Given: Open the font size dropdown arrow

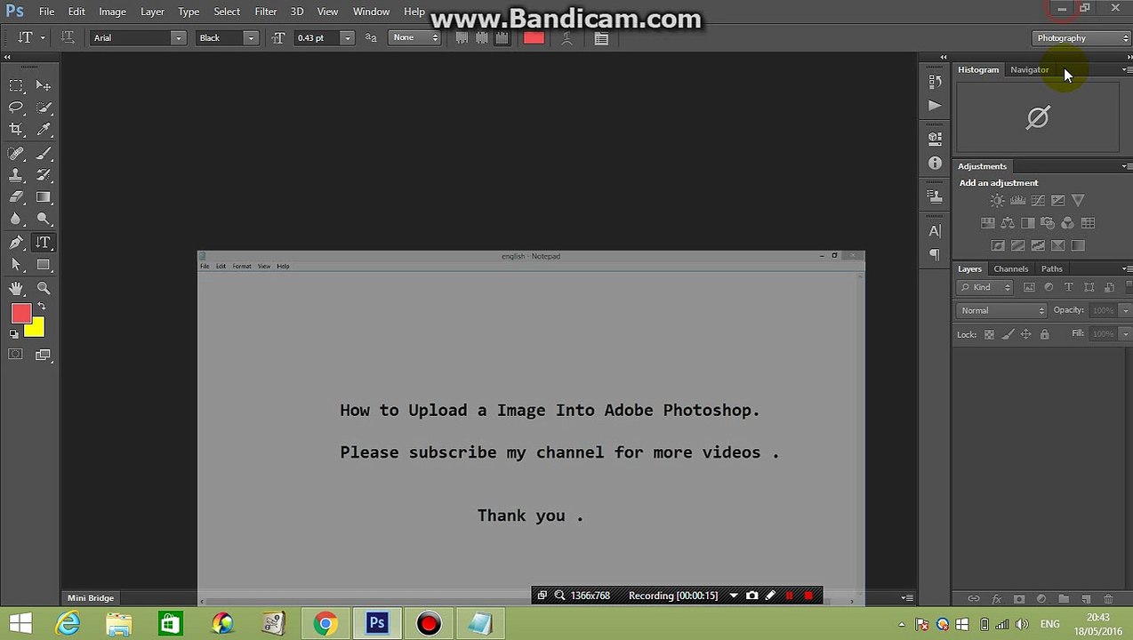Looking at the screenshot, I should pos(347,38).
